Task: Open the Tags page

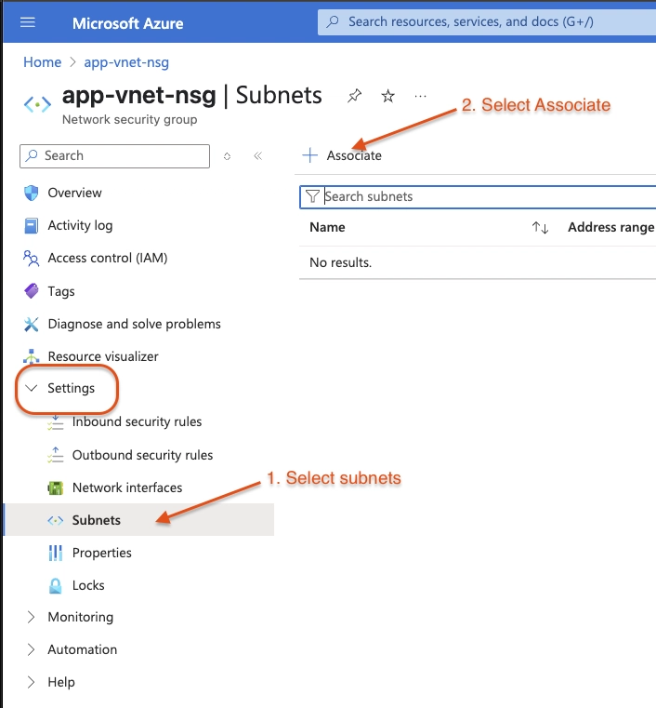Action: tap(61, 291)
